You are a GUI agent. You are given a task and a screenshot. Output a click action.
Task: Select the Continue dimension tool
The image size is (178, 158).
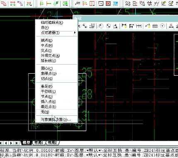pyautogui.click(x=139, y=26)
